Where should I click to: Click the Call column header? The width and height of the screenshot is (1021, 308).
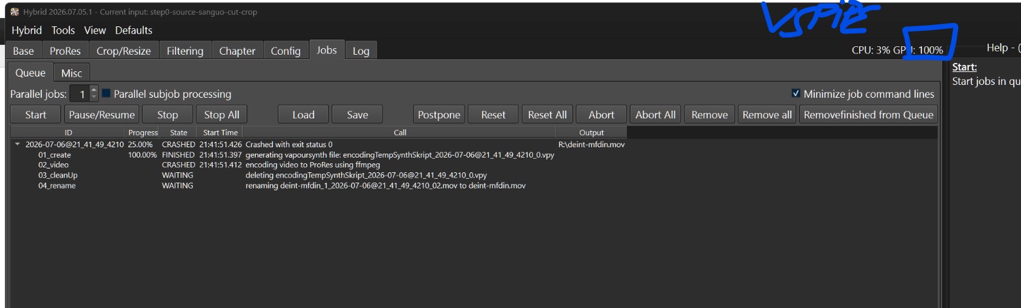[400, 132]
